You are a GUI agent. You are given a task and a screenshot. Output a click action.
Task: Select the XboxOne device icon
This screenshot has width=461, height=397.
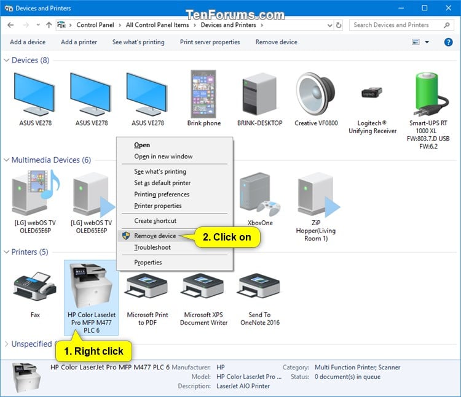tap(259, 194)
